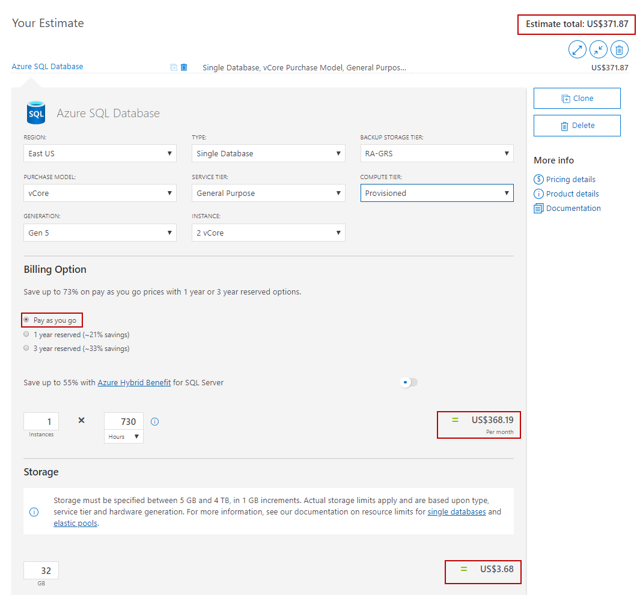
Task: Open the Hours unit dropdown
Action: pos(124,437)
